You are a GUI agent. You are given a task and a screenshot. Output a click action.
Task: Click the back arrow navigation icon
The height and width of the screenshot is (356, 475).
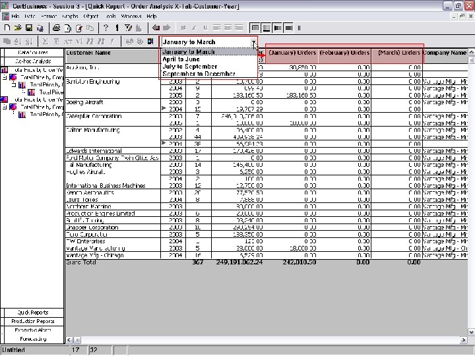(x=156, y=28)
